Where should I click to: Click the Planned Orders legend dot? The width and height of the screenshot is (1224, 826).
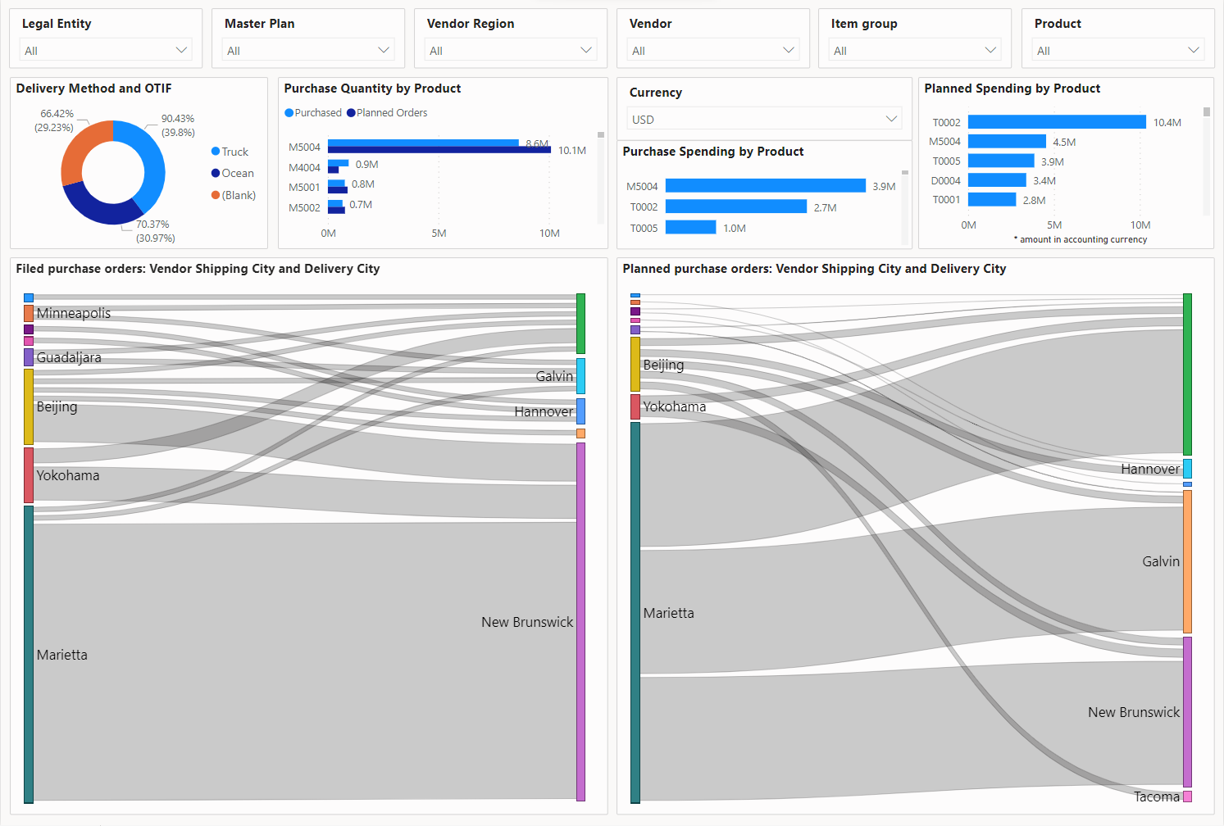tap(351, 113)
